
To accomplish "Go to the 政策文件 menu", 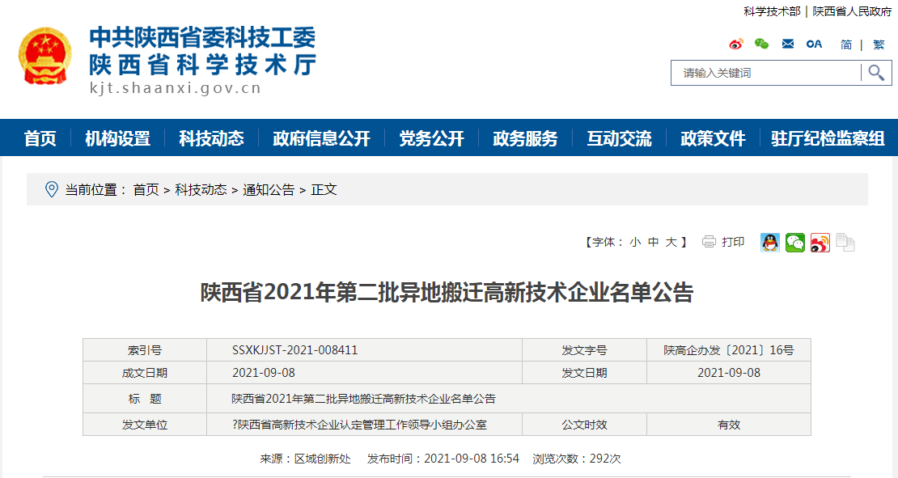I will coord(713,138).
